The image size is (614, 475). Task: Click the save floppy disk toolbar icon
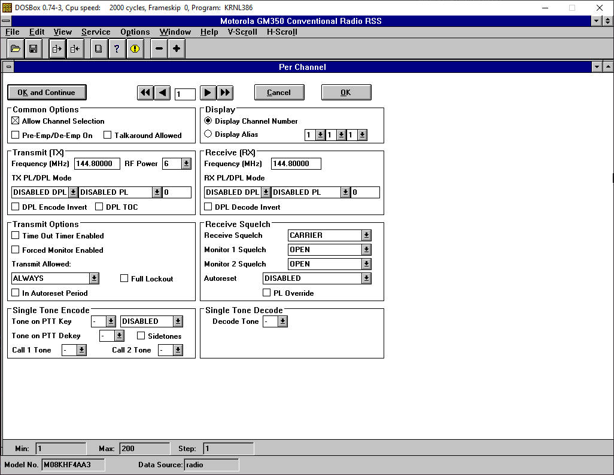(x=34, y=48)
